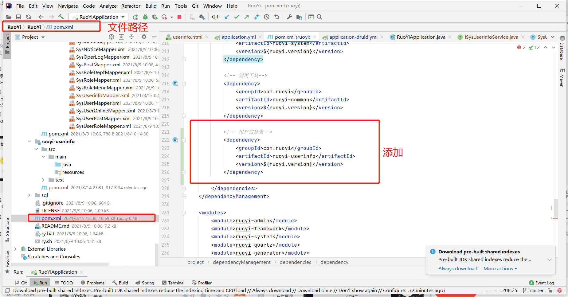Image resolution: width=568 pixels, height=297 pixels.
Task: Open the File menu
Action: (x=20, y=6)
